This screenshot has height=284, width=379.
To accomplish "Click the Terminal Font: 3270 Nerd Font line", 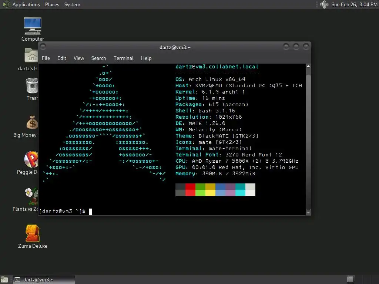I will (x=229, y=155).
